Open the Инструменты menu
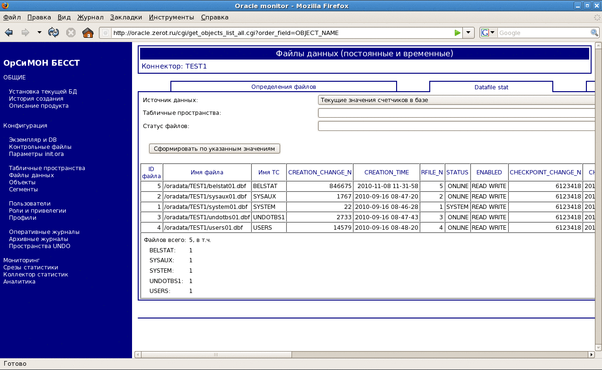The width and height of the screenshot is (602, 370). [x=171, y=17]
